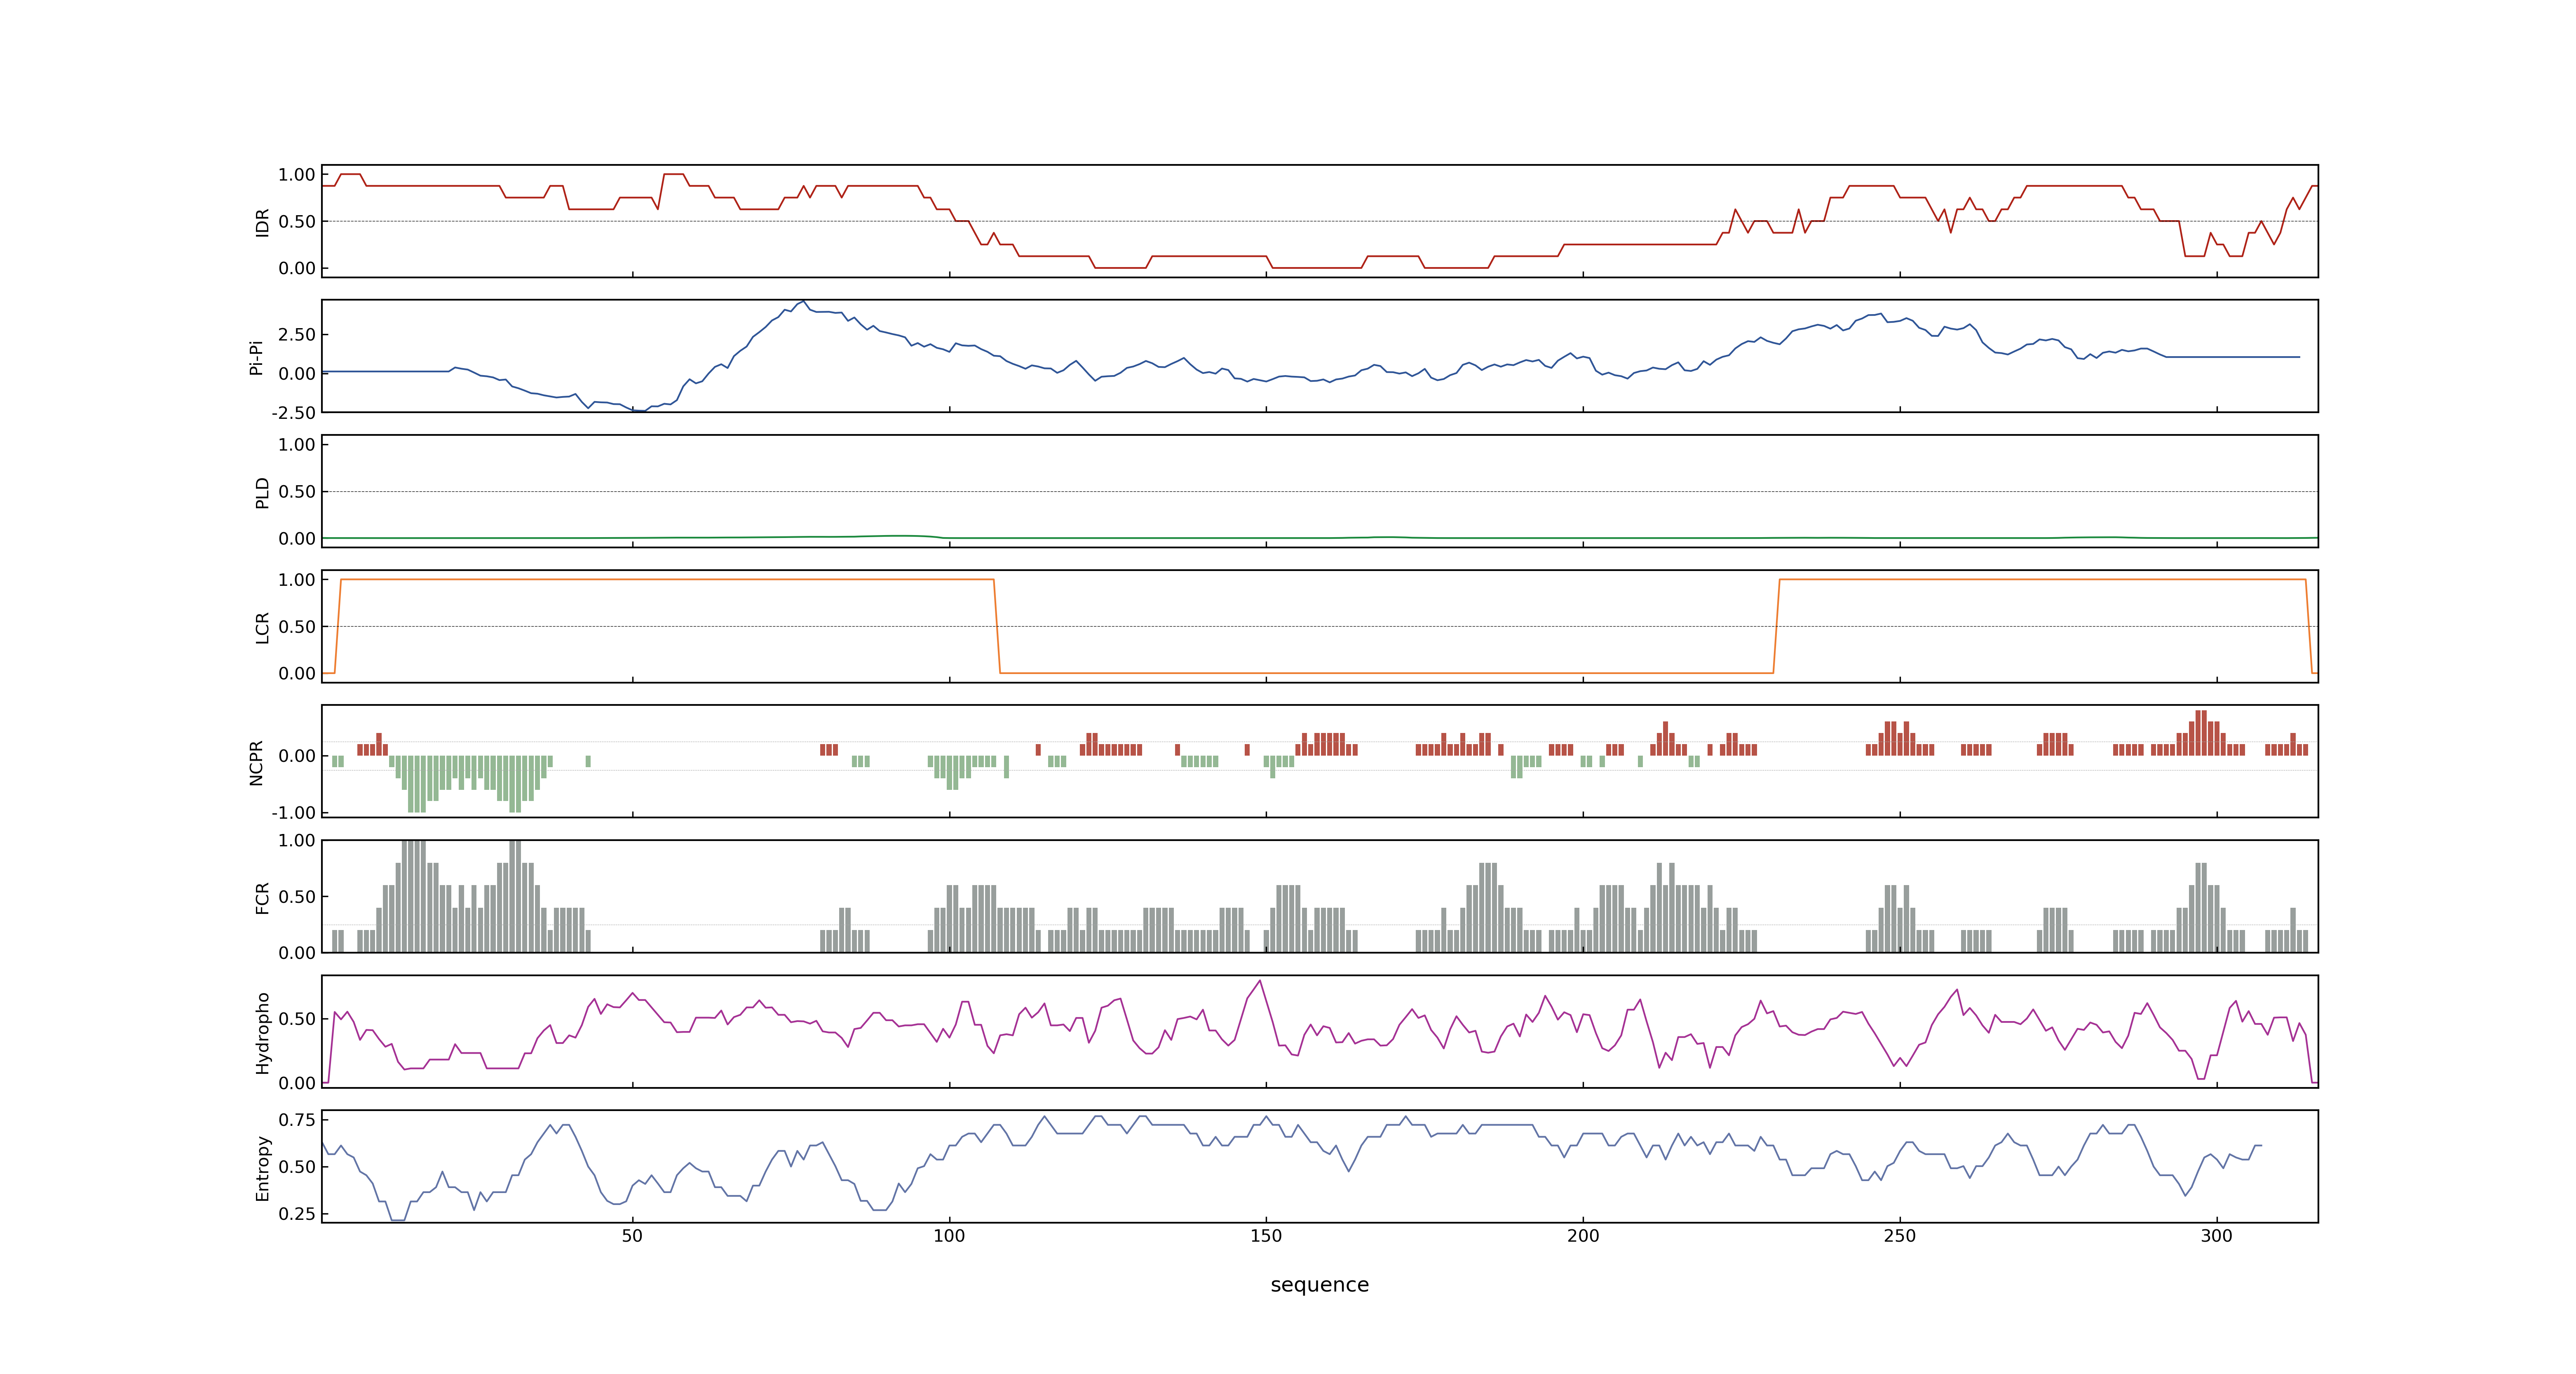Click the Hydropho y-axis label

(x=263, y=1033)
